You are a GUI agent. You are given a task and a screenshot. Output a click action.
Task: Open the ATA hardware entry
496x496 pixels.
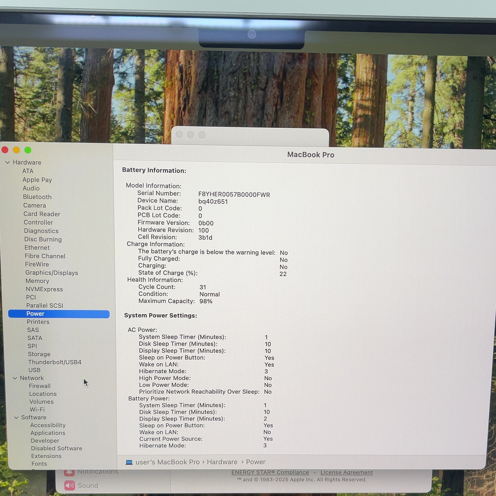pos(28,171)
